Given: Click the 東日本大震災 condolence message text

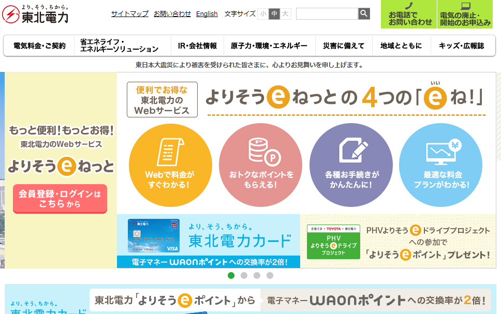Looking at the screenshot, I should (249, 65).
